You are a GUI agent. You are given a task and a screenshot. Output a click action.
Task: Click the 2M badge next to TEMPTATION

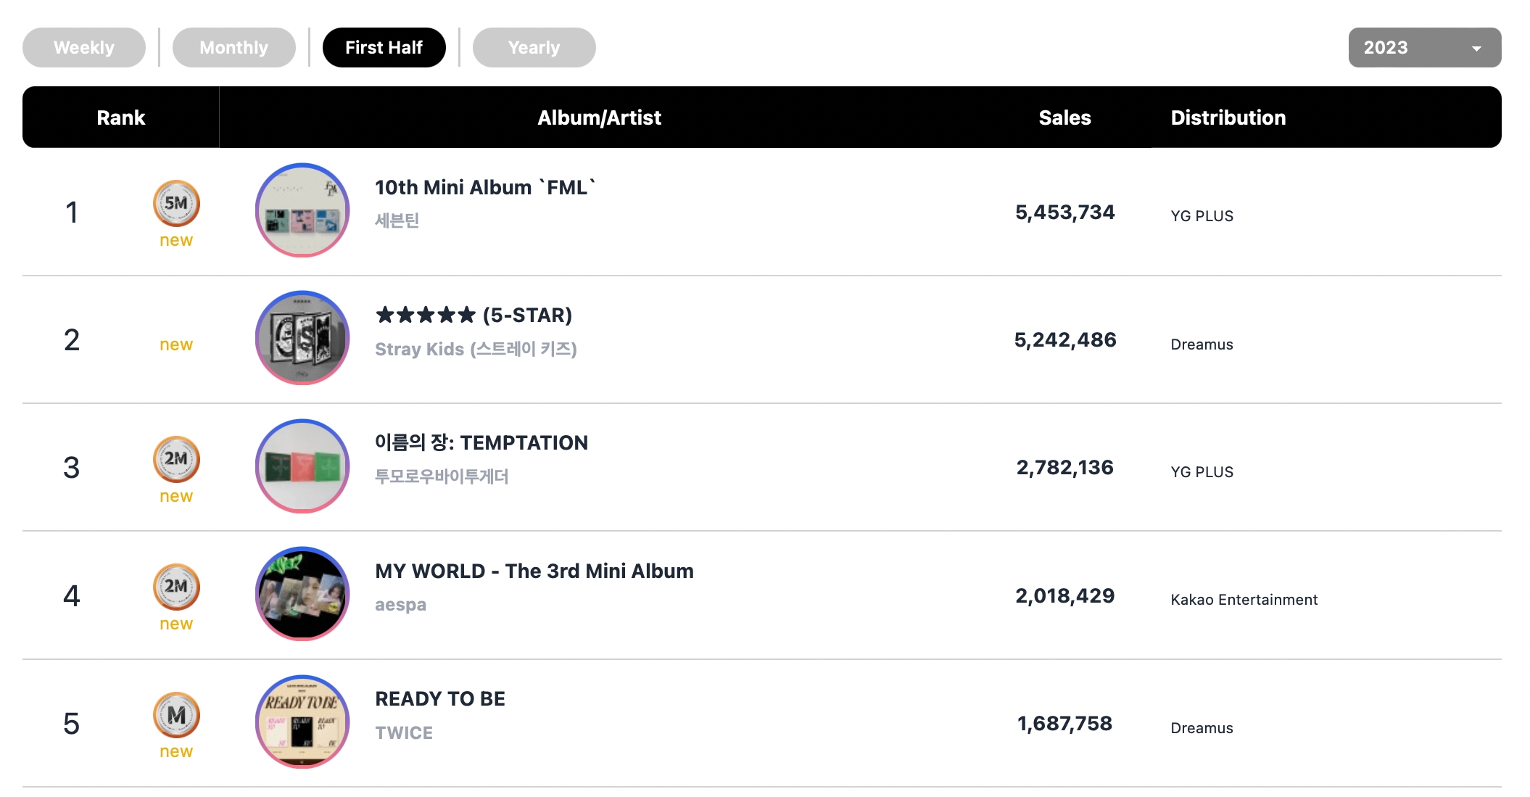176,459
